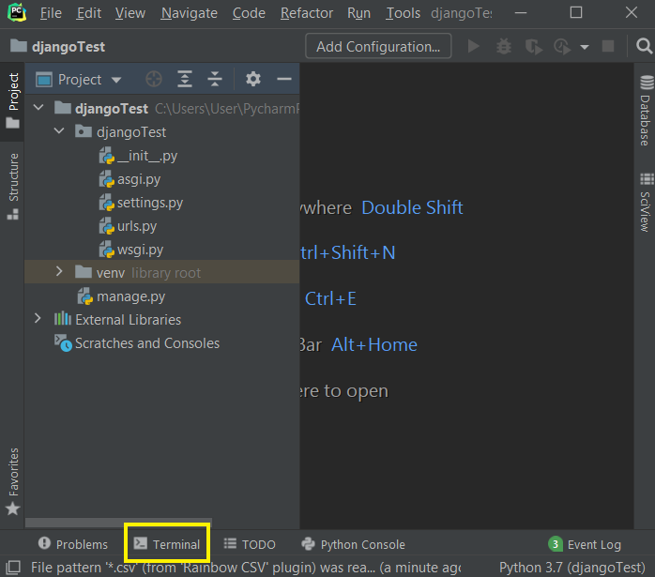The width and height of the screenshot is (655, 577).
Task: Click the Alt+Home shortcut text
Action: pyautogui.click(x=374, y=345)
